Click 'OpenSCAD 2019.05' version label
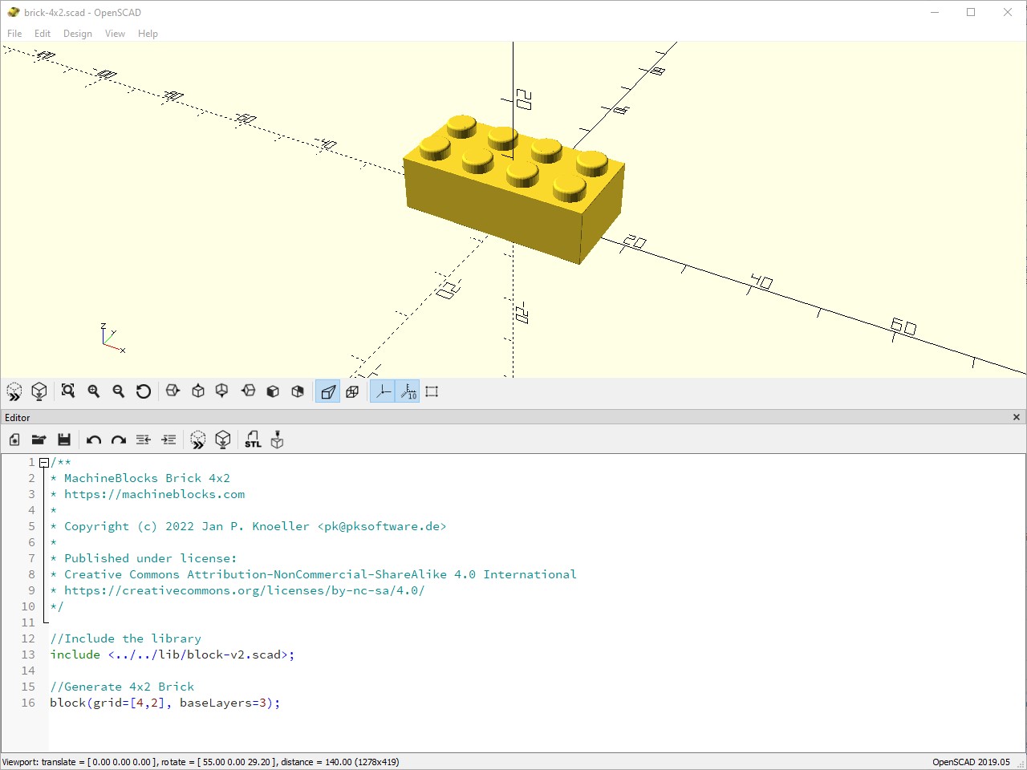 pyautogui.click(x=971, y=762)
